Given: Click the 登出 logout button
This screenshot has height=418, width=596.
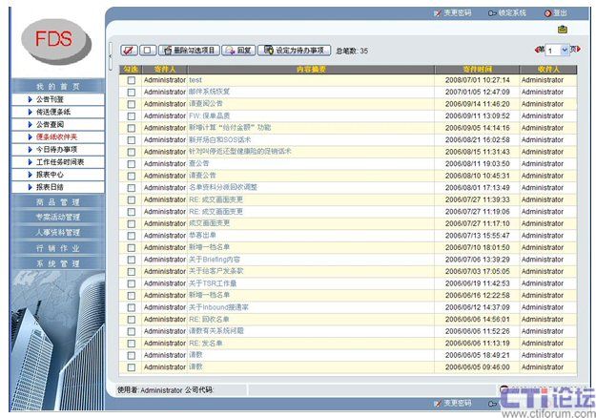Looking at the screenshot, I should (555, 12).
